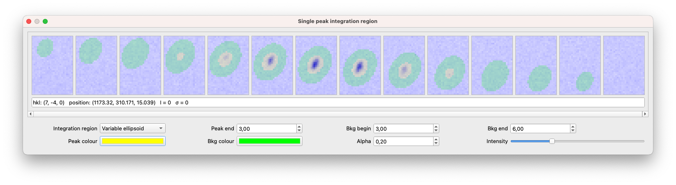Screen dimensions: 676x185
Task: Increase the Bkg begin value
Action: pos(436,127)
